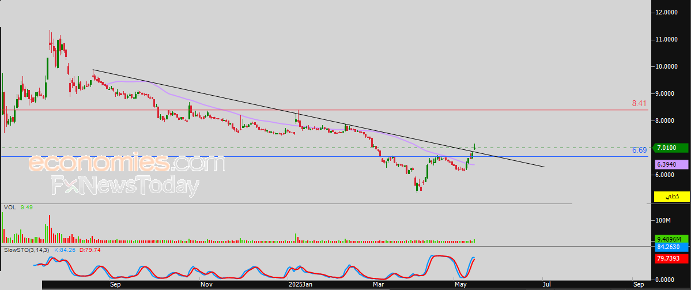The height and width of the screenshot is (290, 691).
Task: Click the purple 6.3940 moving average tag
Action: [671, 164]
